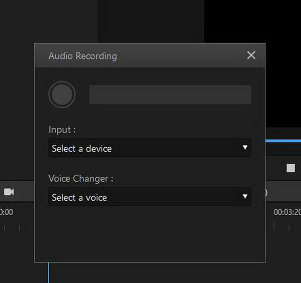The height and width of the screenshot is (283, 301).
Task: Click the 'Input :' label
Action: (x=62, y=129)
